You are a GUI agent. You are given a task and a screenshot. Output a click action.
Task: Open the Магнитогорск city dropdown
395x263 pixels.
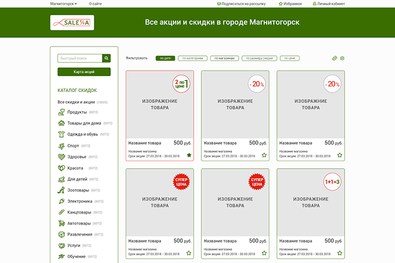pos(63,4)
